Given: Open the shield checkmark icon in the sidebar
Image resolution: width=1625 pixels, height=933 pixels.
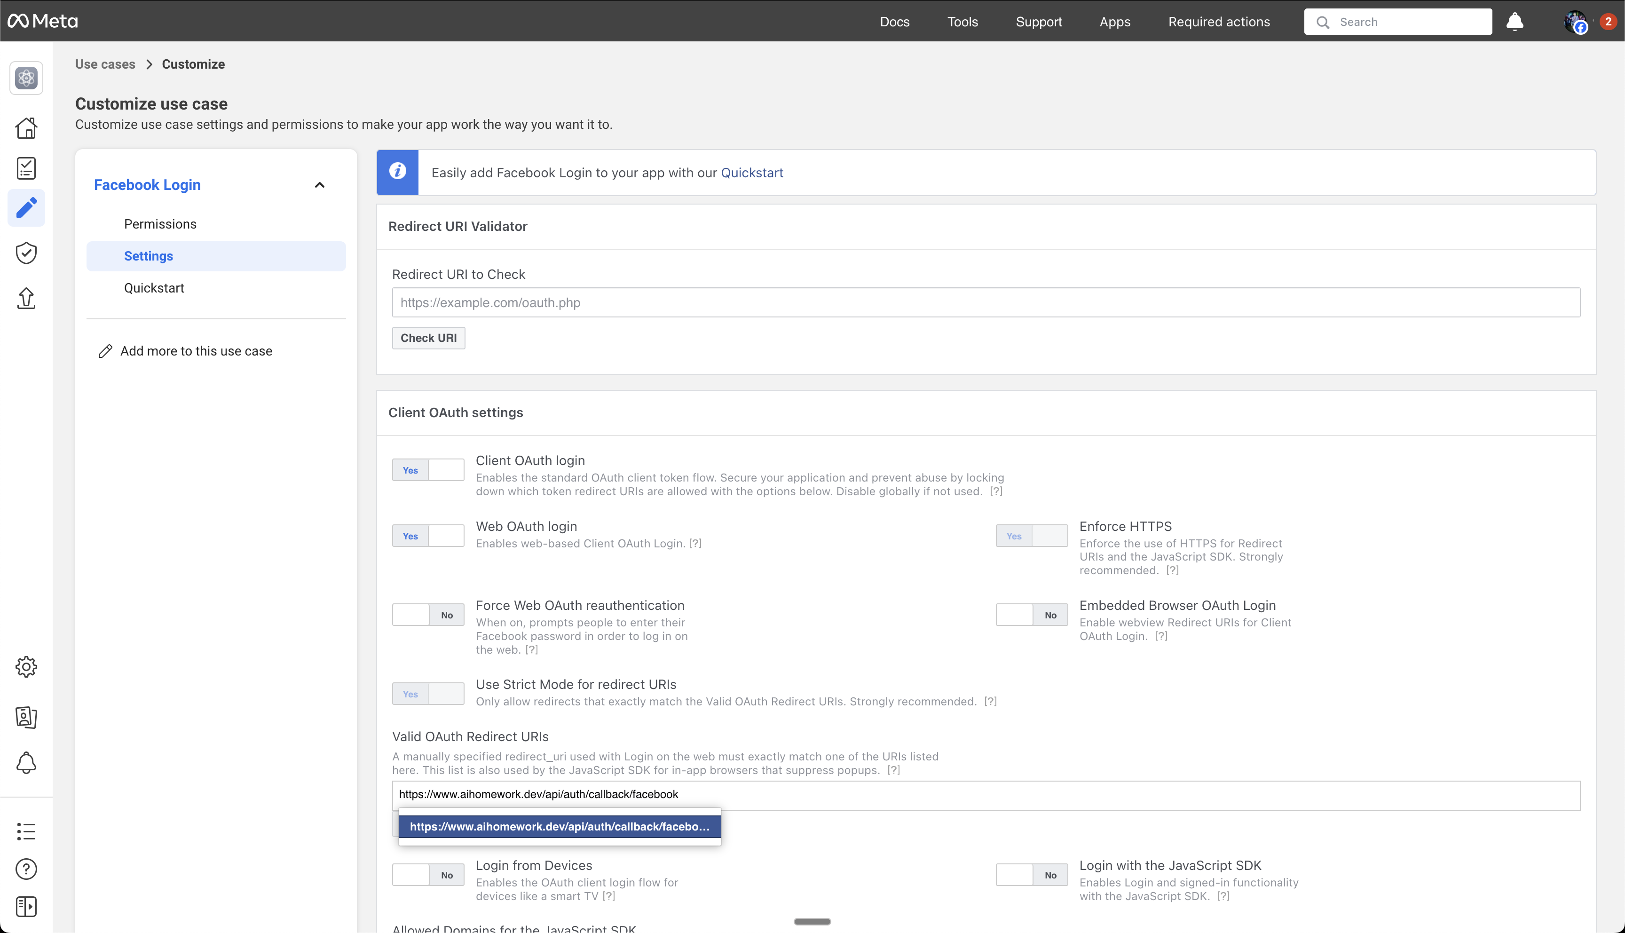Looking at the screenshot, I should (26, 253).
